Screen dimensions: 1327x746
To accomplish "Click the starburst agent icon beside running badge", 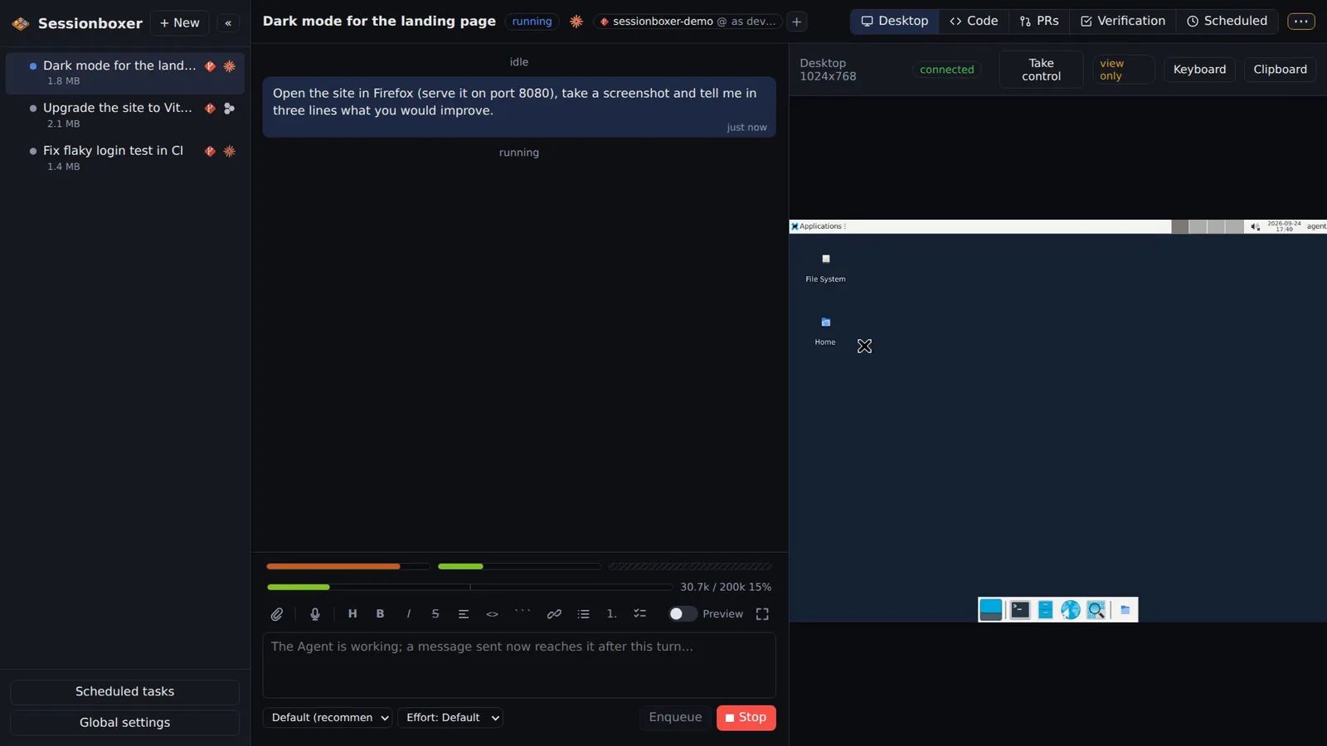I will [576, 22].
